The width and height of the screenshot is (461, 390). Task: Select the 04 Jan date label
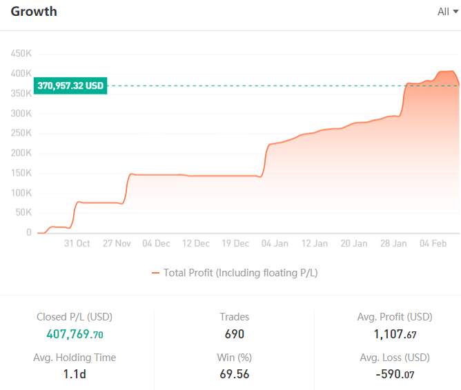(x=275, y=243)
